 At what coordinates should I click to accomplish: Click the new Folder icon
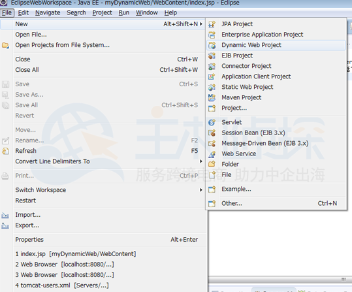coord(212,164)
